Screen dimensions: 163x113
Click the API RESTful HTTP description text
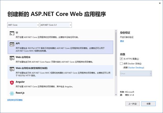[x=60, y=49]
